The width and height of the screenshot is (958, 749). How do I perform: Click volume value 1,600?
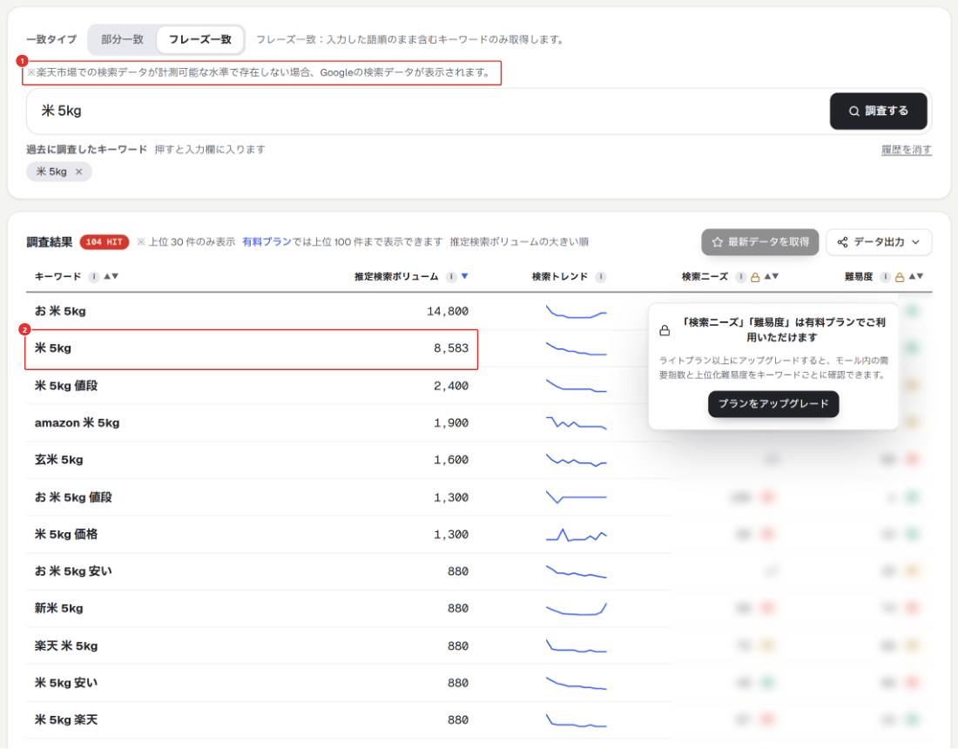click(451, 460)
